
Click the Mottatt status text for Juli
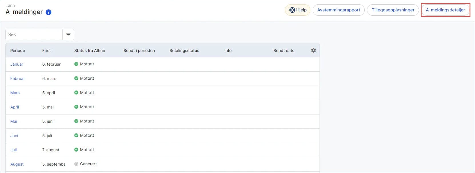point(87,150)
